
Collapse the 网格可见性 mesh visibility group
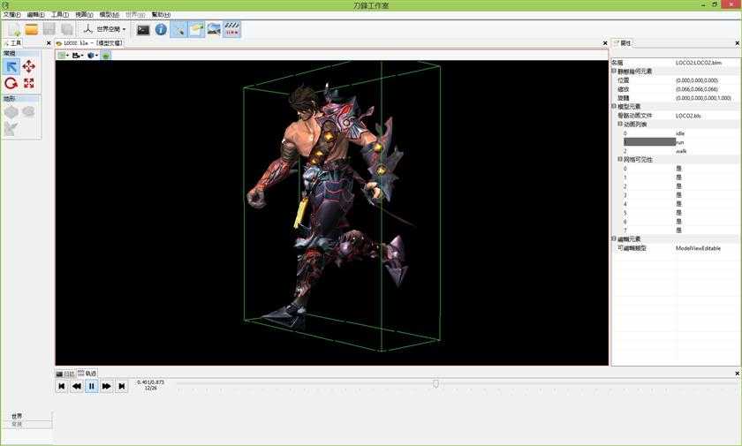tap(620, 159)
